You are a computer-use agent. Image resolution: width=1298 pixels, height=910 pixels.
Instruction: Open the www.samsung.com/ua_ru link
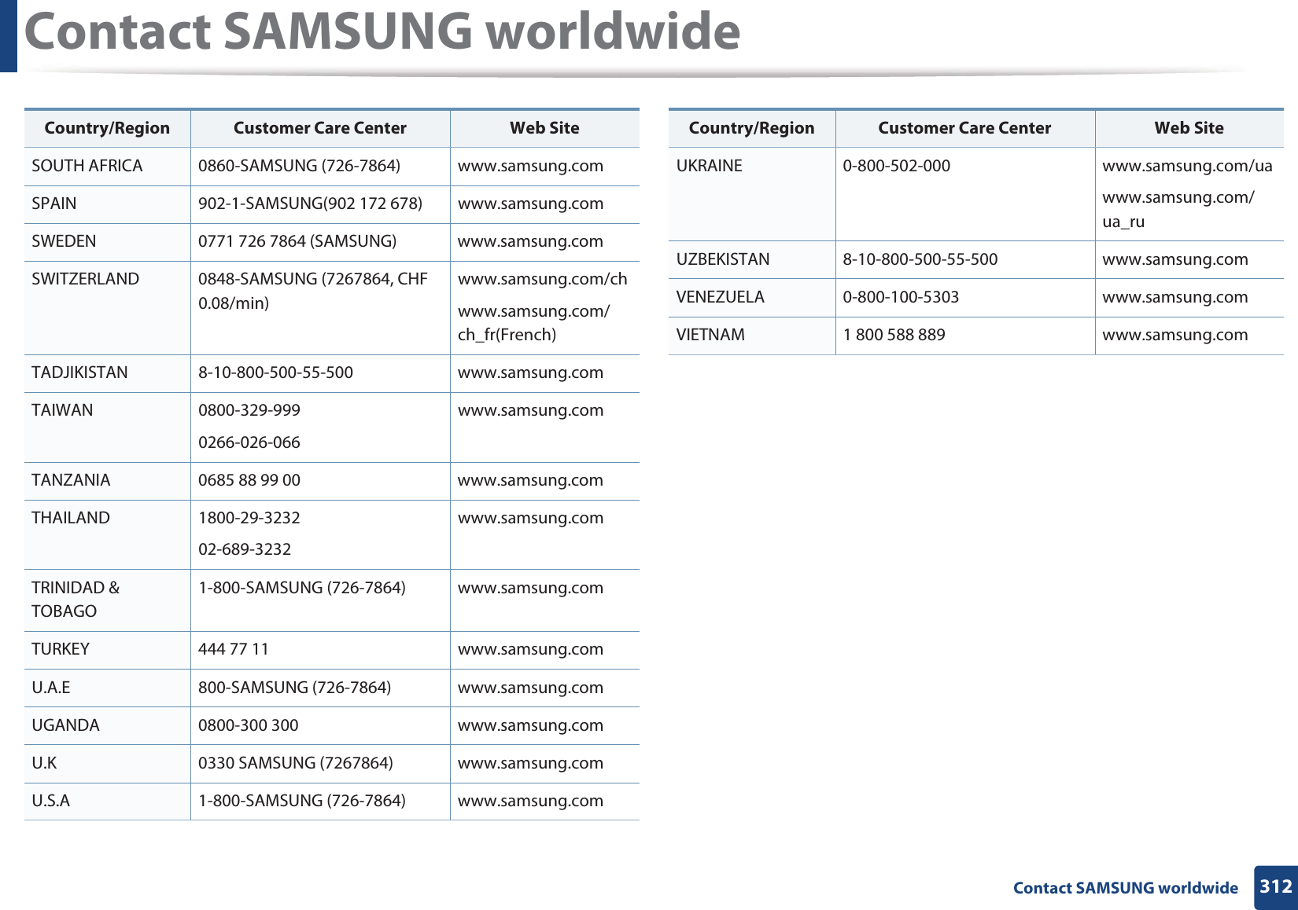(1178, 209)
